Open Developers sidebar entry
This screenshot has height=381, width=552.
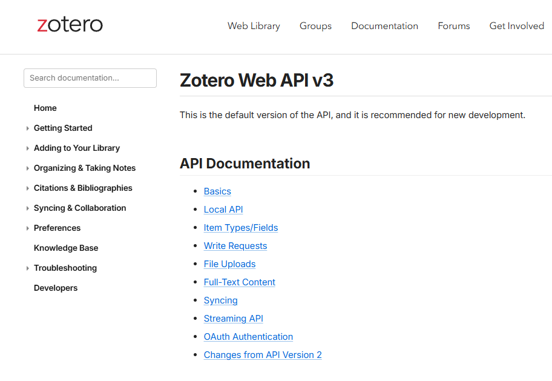coord(56,288)
